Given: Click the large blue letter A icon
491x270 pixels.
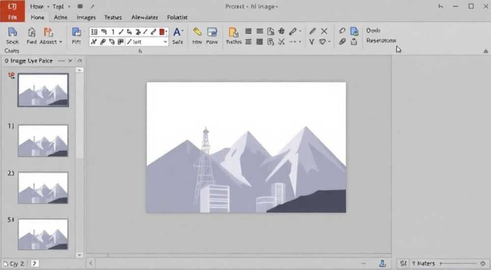Looking at the screenshot, I should click(x=177, y=32).
